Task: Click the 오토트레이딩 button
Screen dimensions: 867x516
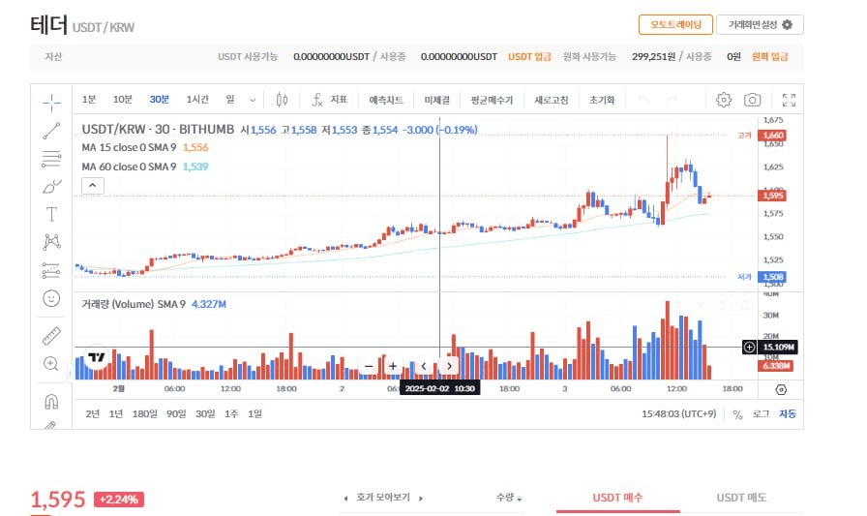Action: [x=675, y=24]
